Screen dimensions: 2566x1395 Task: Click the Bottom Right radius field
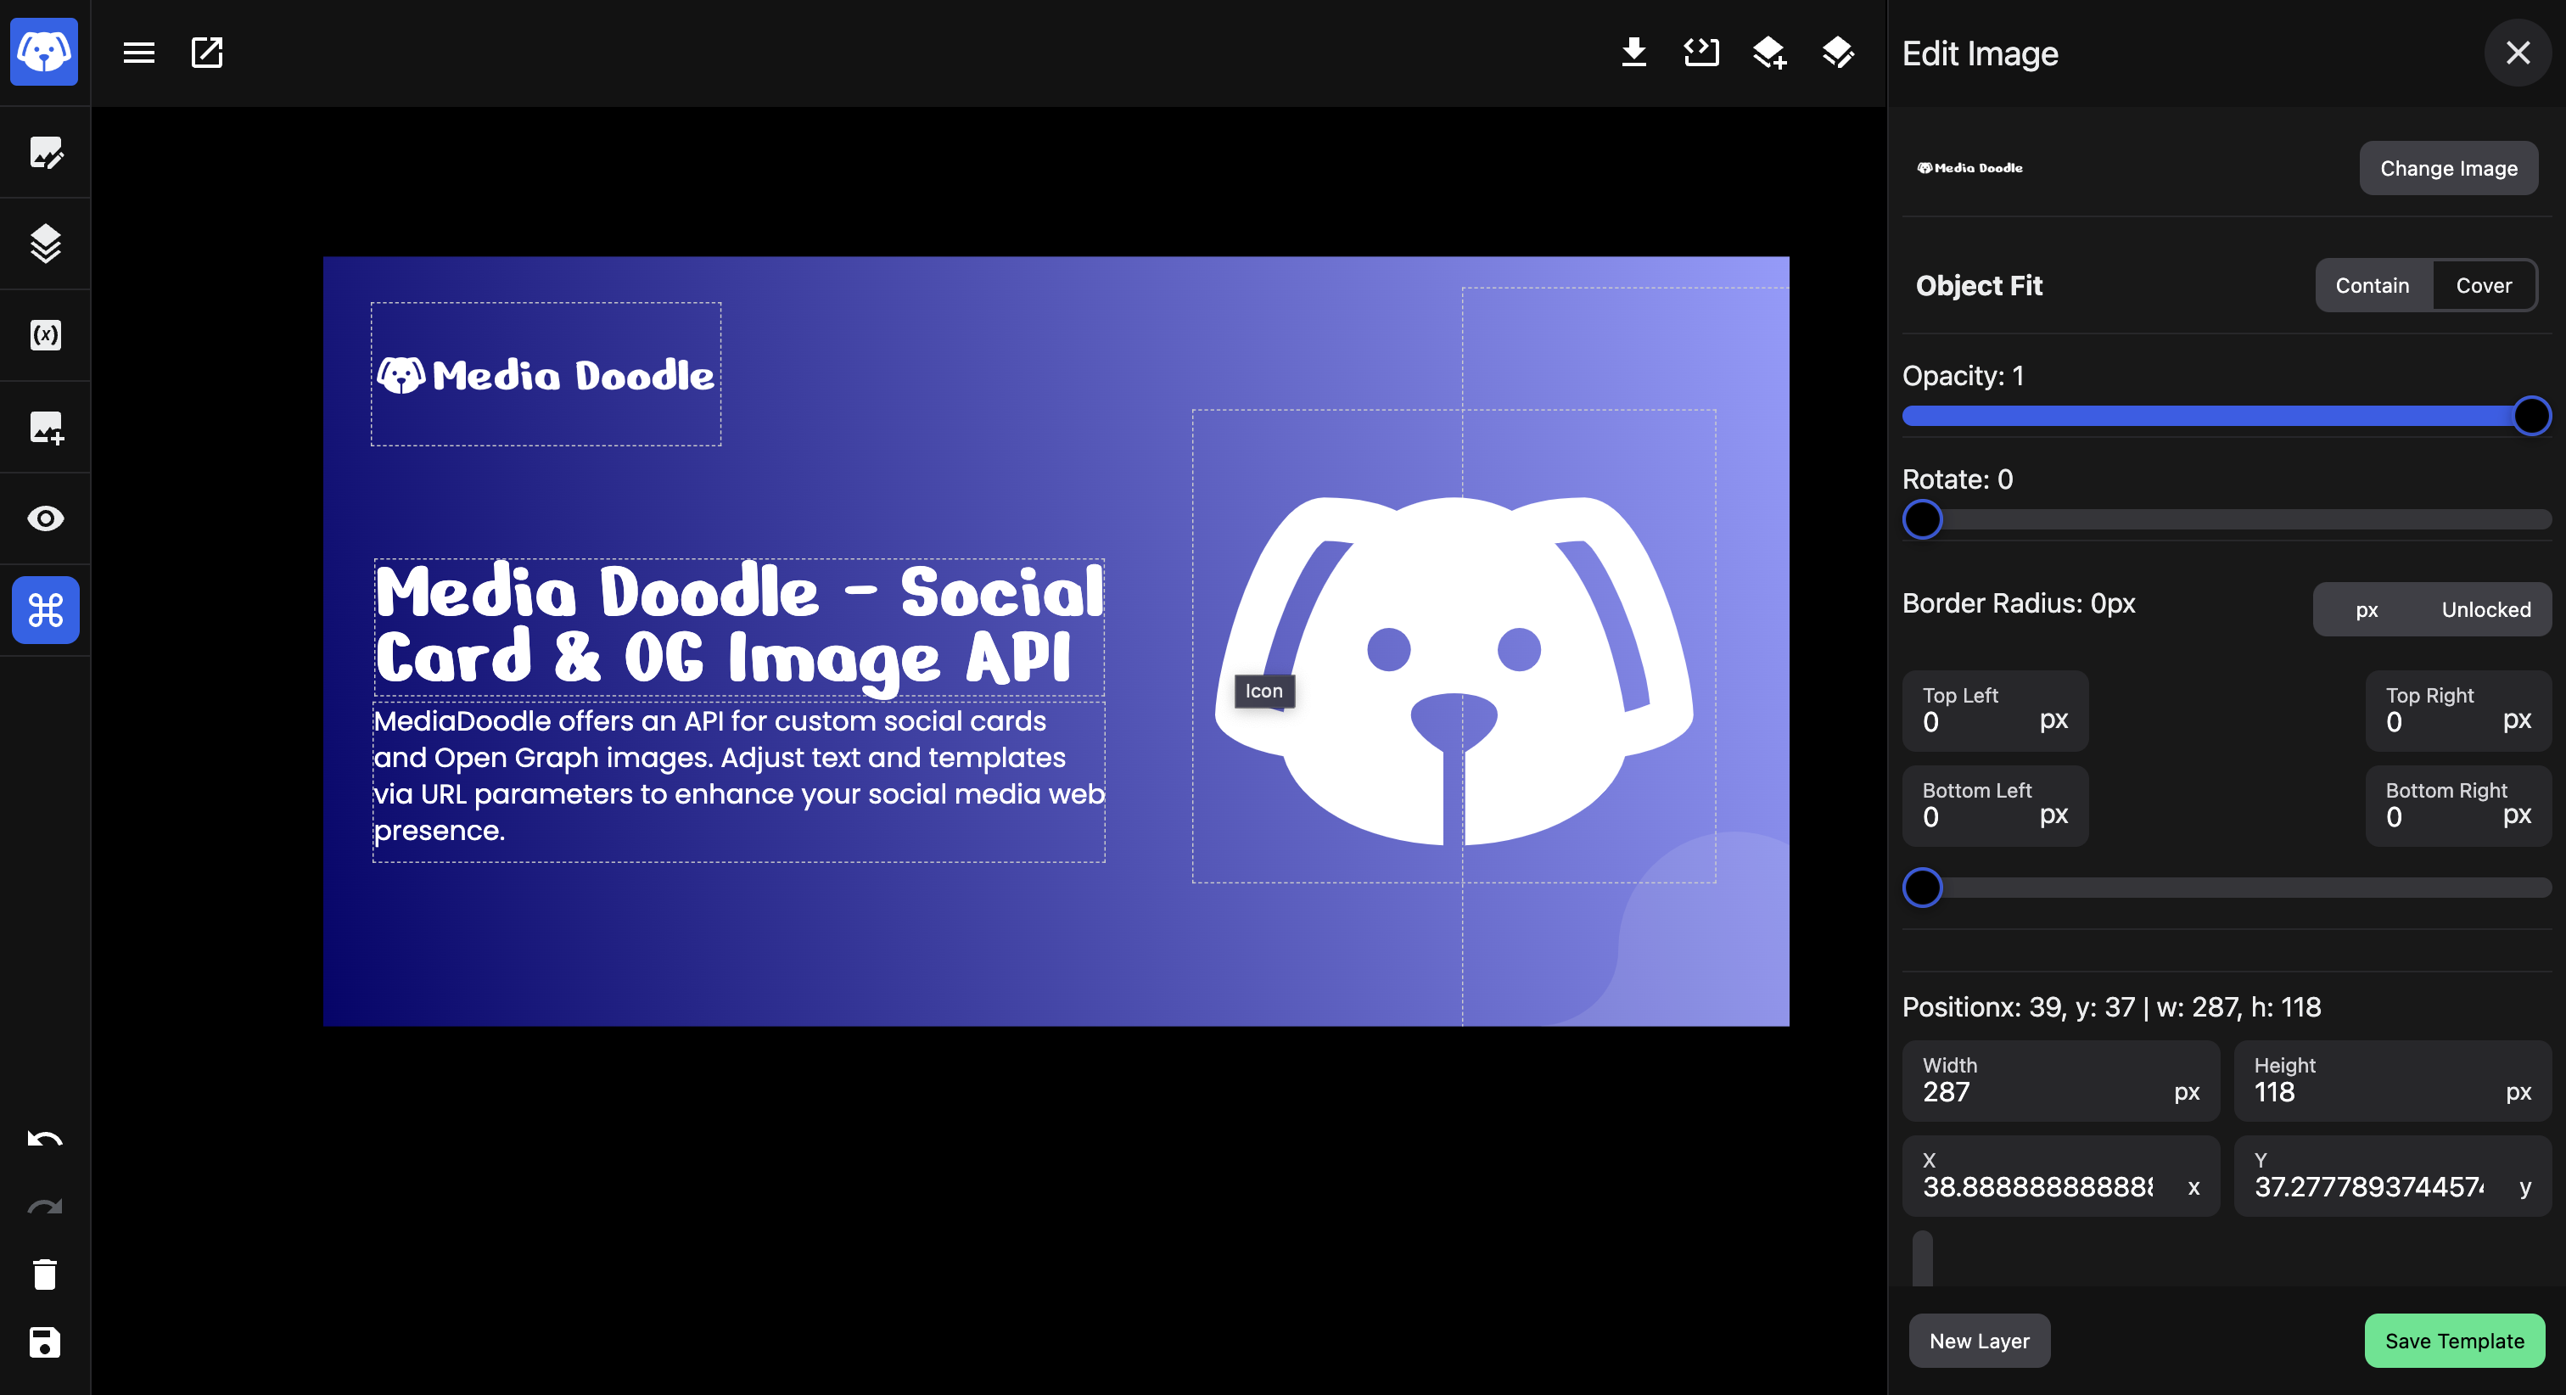pos(2458,805)
